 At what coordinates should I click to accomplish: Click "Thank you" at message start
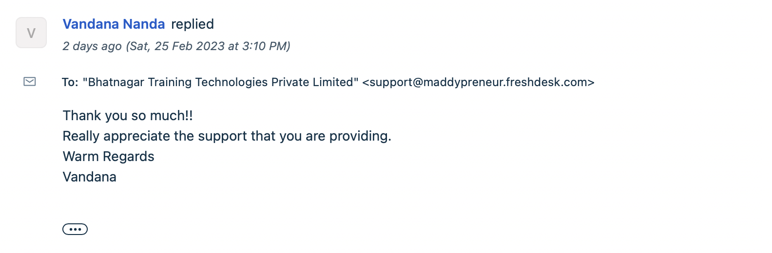point(95,116)
